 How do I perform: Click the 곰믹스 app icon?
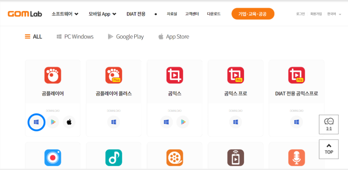coord(175,75)
